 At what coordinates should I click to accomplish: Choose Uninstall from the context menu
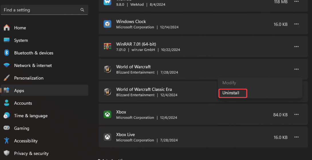coord(231,93)
